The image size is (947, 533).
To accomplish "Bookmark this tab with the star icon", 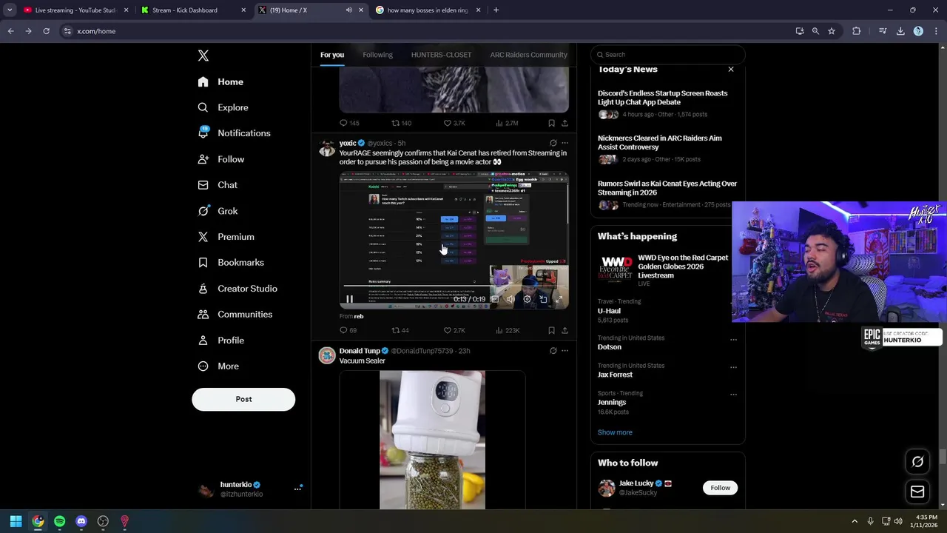I will [x=832, y=31].
